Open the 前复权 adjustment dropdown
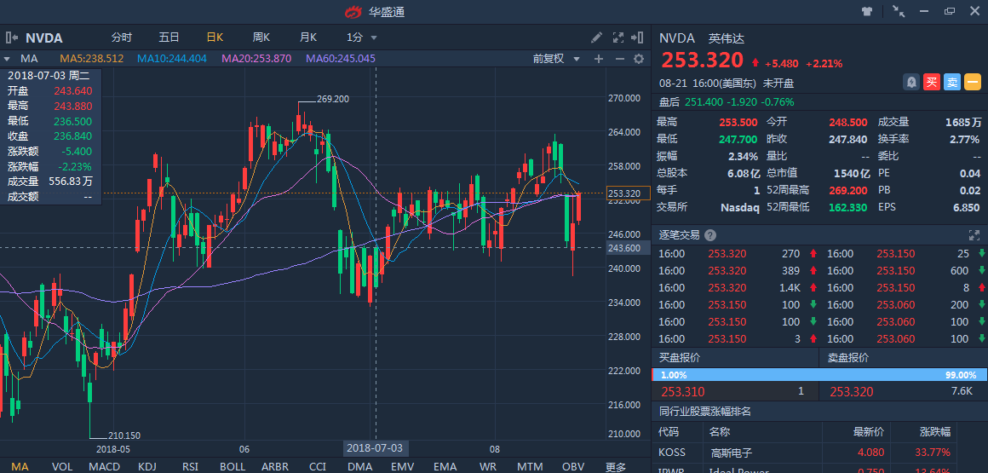The width and height of the screenshot is (988, 473). point(556,59)
